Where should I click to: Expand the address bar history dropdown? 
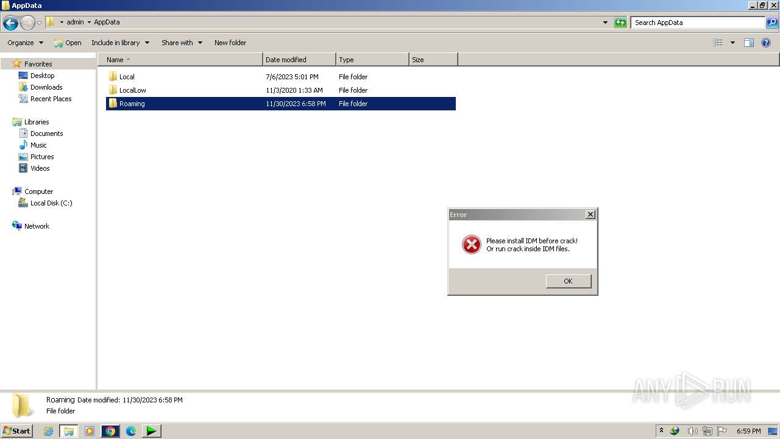click(605, 23)
